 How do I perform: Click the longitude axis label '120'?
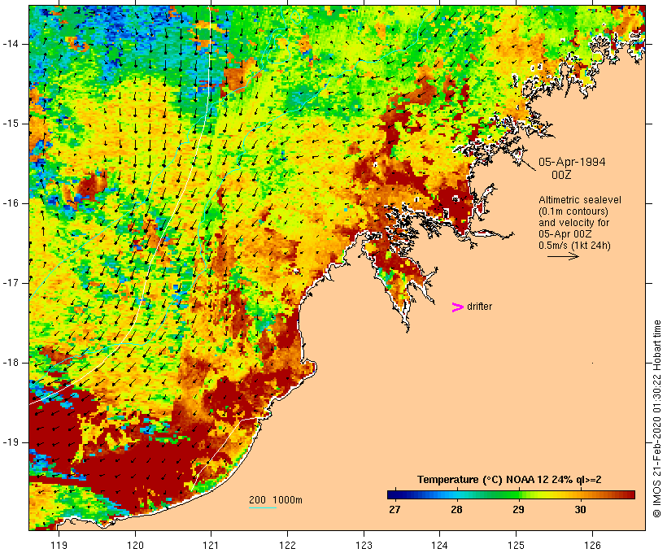(x=135, y=545)
